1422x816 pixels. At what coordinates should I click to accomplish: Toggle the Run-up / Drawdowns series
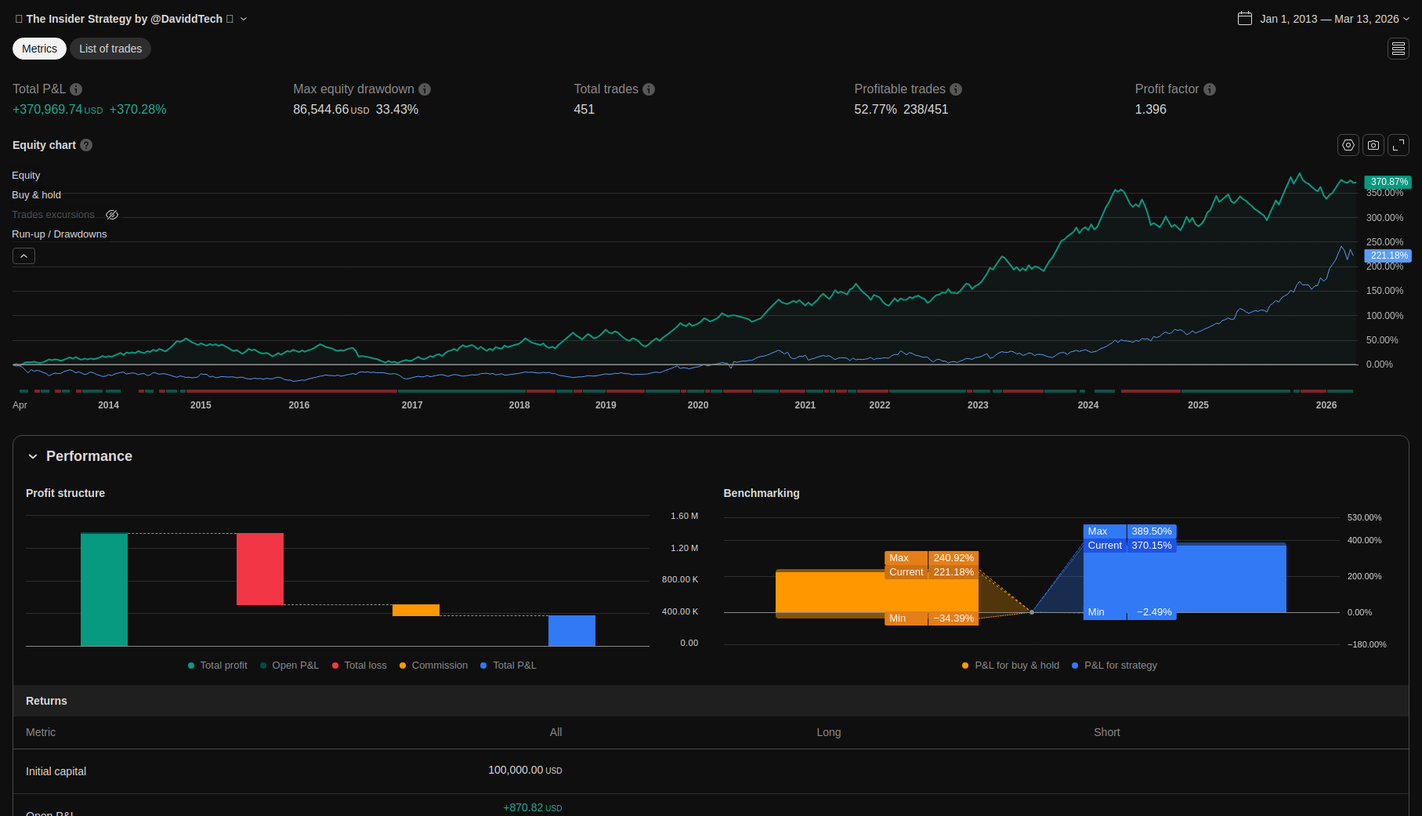pyautogui.click(x=59, y=234)
